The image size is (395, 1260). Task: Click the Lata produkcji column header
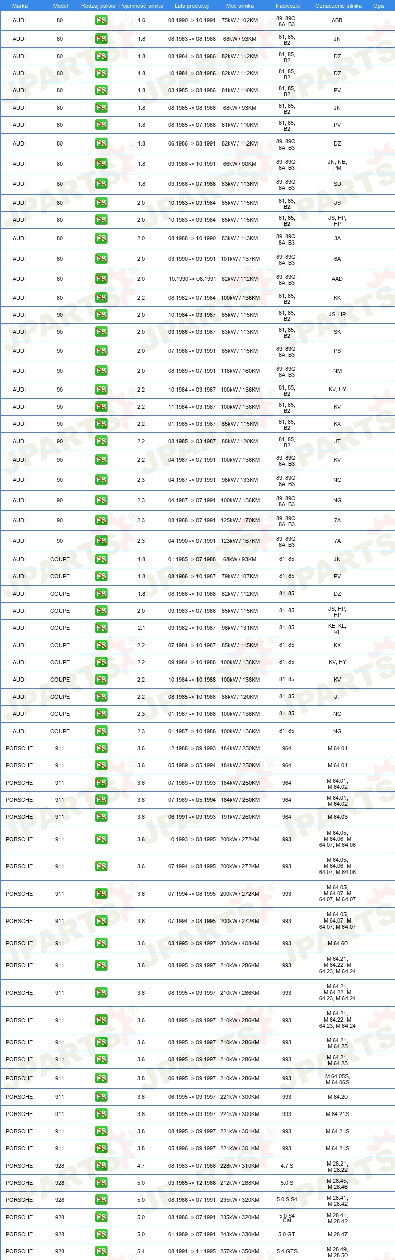[192, 6]
